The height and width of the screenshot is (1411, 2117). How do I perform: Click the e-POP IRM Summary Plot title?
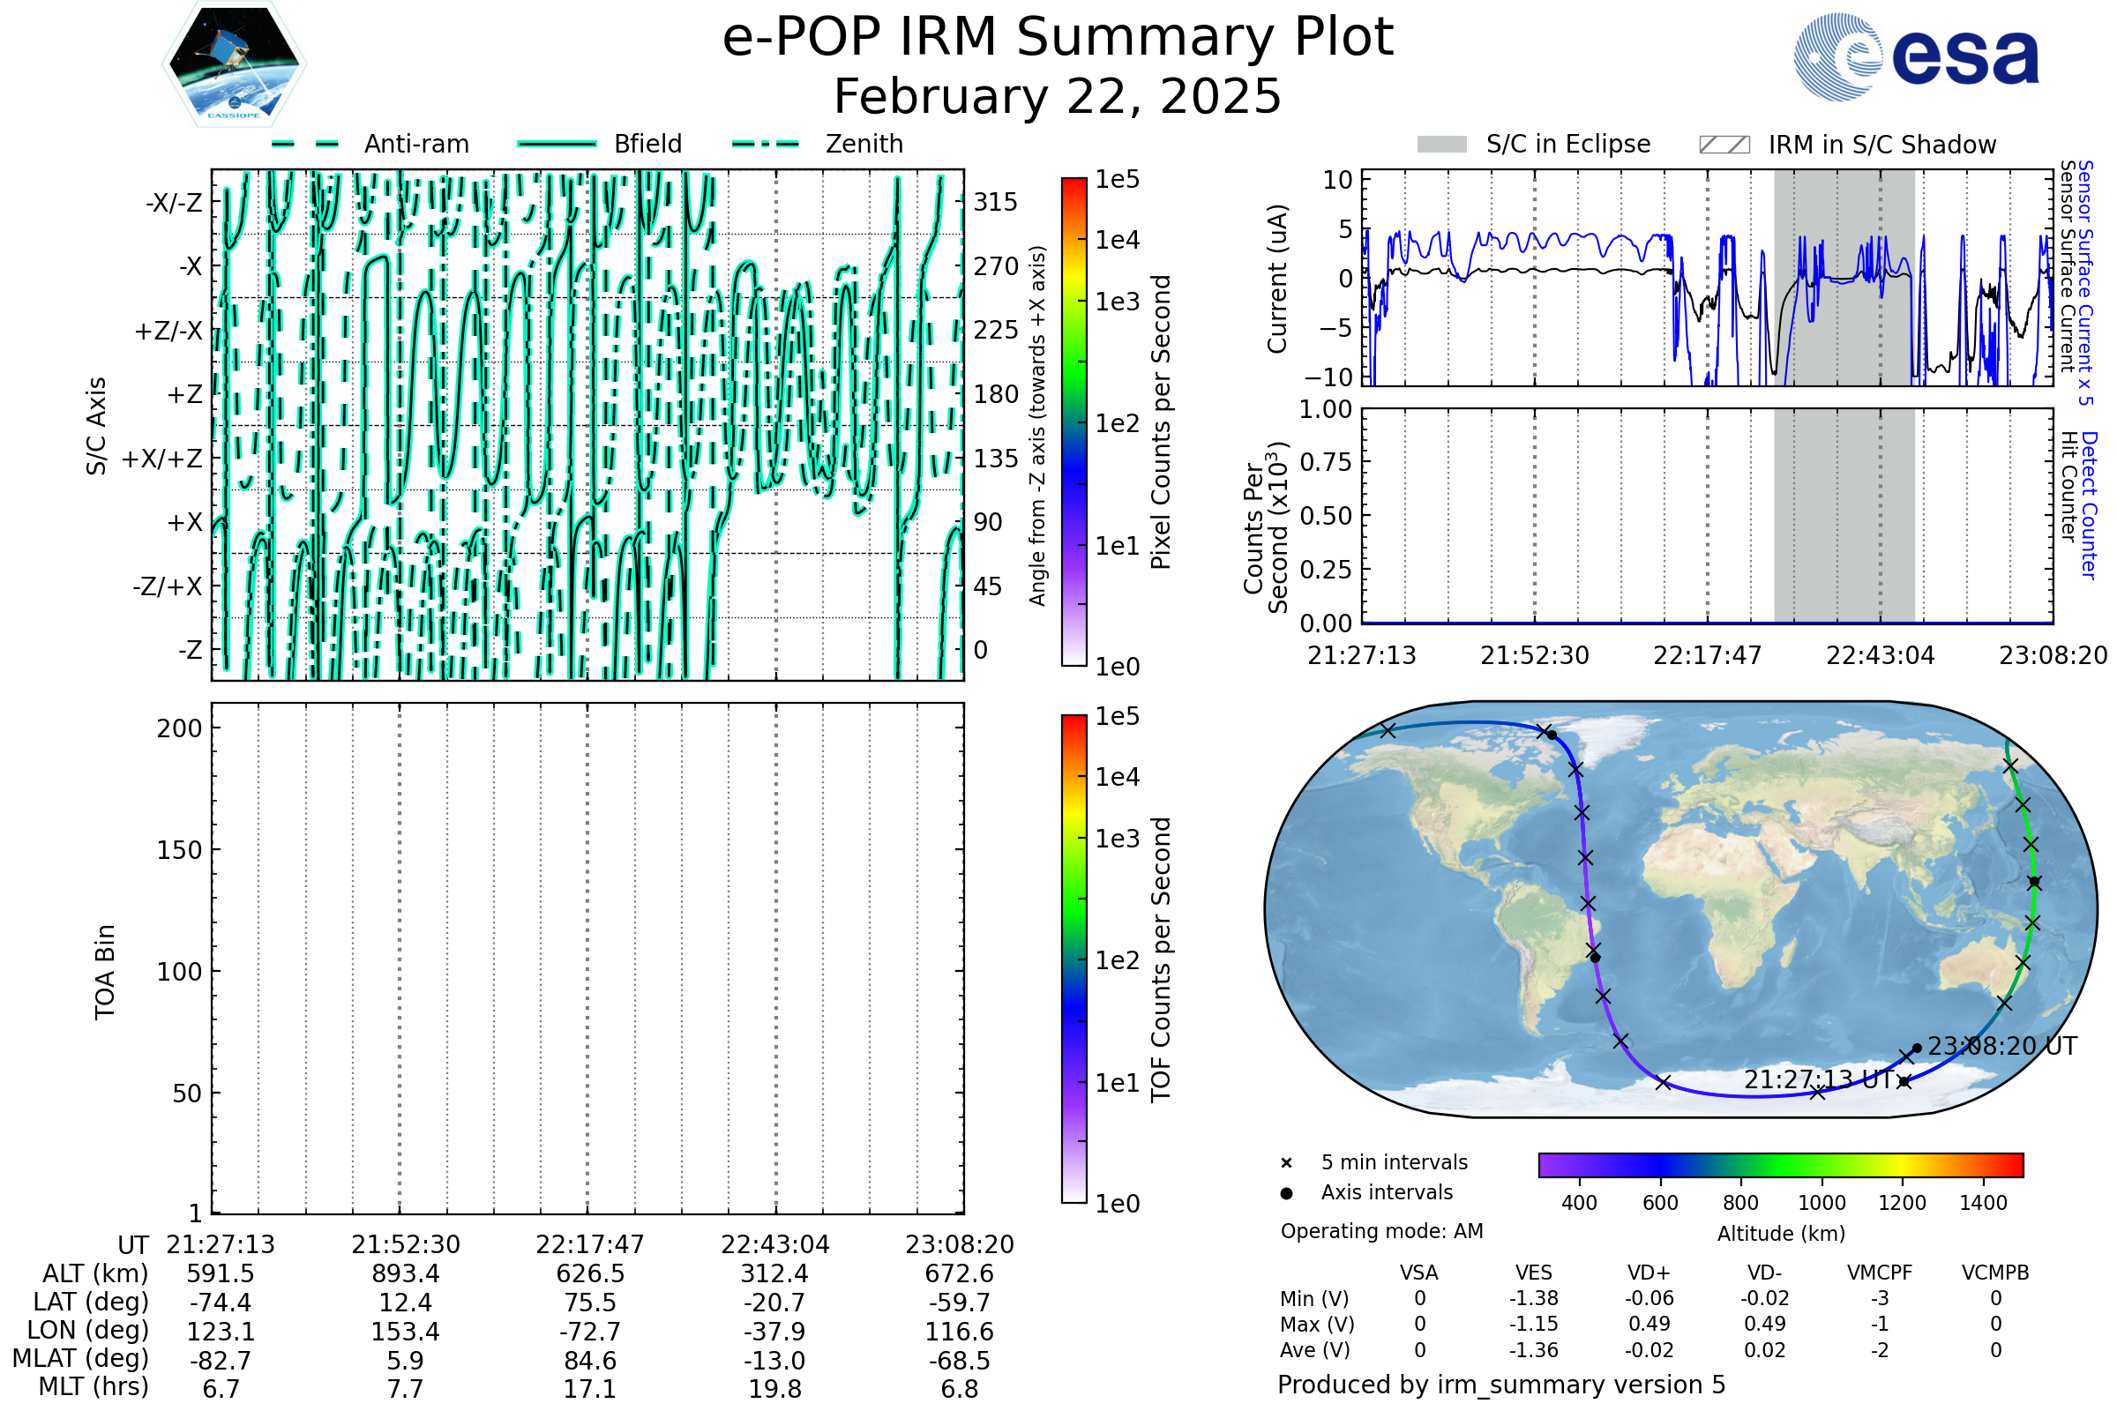coord(1058,38)
